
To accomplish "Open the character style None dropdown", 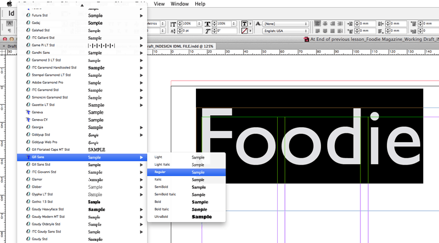I will tap(285, 24).
